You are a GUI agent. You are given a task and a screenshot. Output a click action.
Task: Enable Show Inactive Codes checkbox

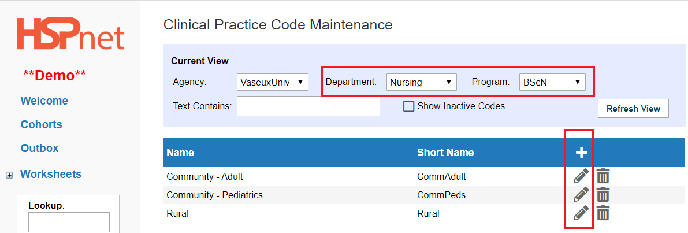click(x=408, y=106)
